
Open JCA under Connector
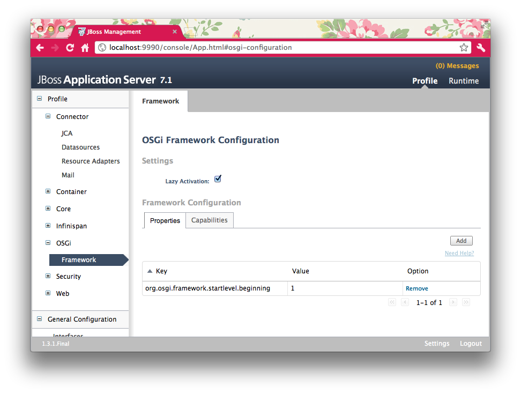pyautogui.click(x=67, y=133)
